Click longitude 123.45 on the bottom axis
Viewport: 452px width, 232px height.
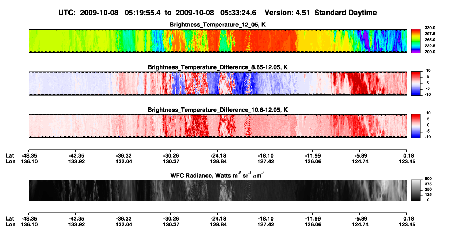(407, 224)
